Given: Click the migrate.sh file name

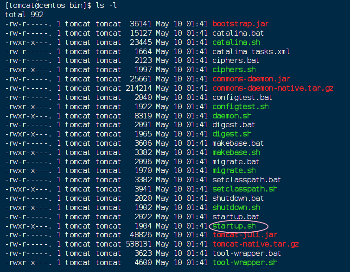Looking at the screenshot, I should click(234, 171).
